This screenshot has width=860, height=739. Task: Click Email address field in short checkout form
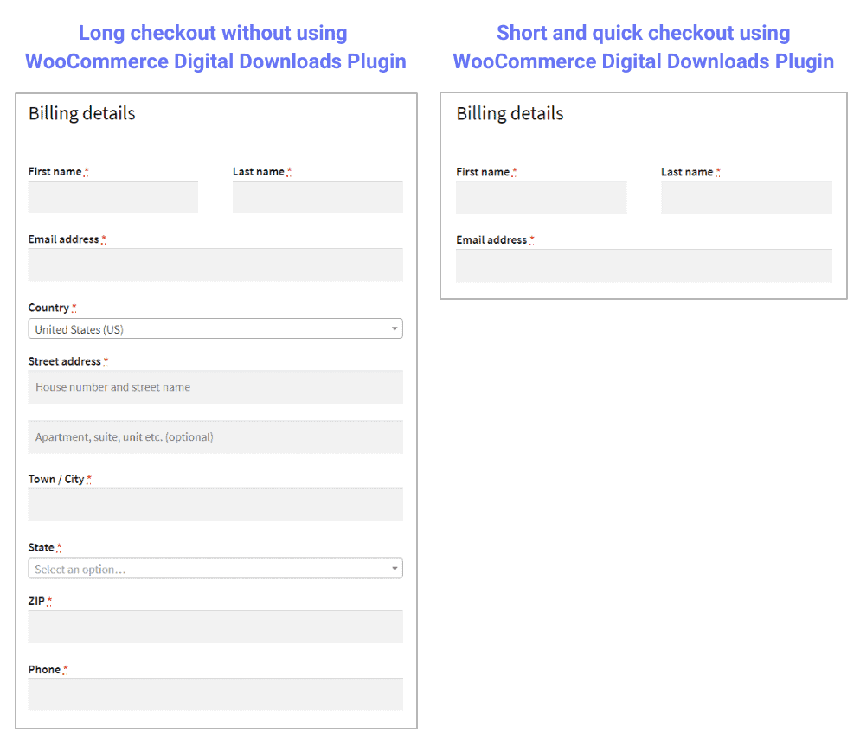pos(644,266)
